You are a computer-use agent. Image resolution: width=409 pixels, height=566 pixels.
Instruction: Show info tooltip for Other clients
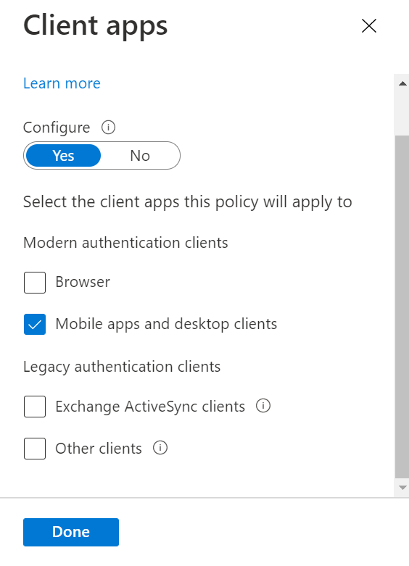point(160,448)
